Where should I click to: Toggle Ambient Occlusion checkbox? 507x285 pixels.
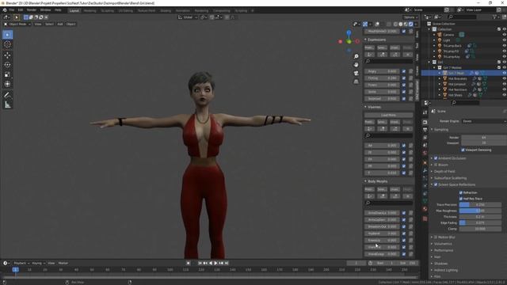436,158
